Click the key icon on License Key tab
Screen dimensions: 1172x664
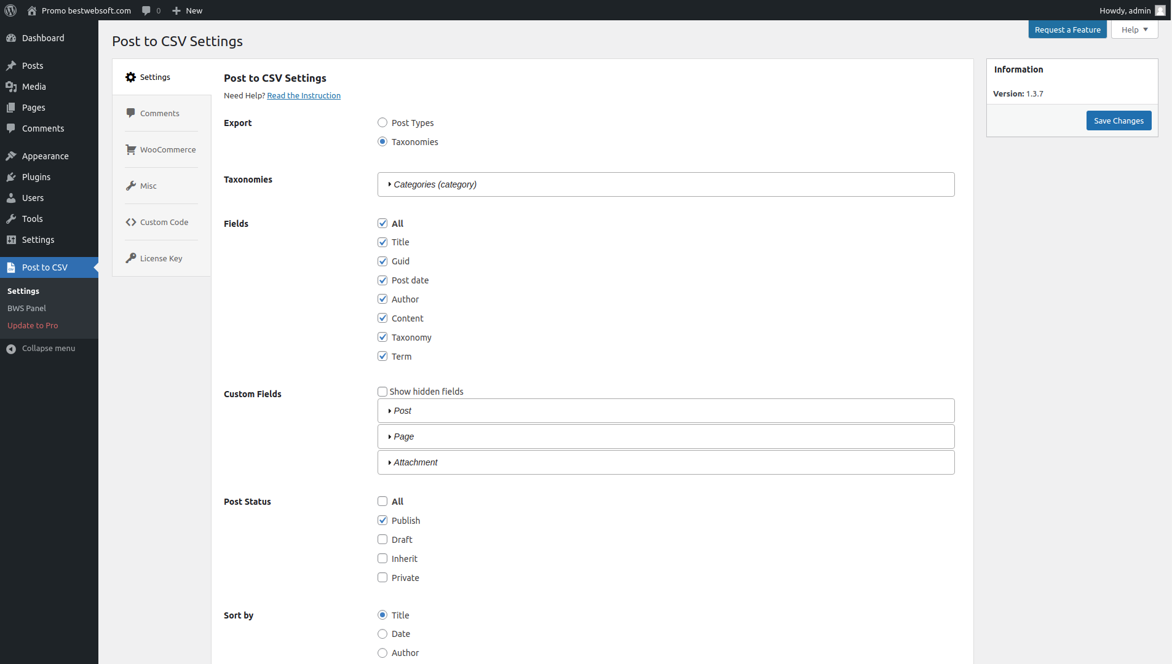(130, 258)
